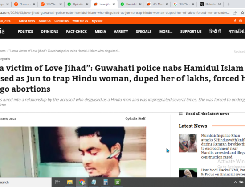Open the MyVoice link
The height and width of the screenshot is (187, 245).
click(97, 21)
